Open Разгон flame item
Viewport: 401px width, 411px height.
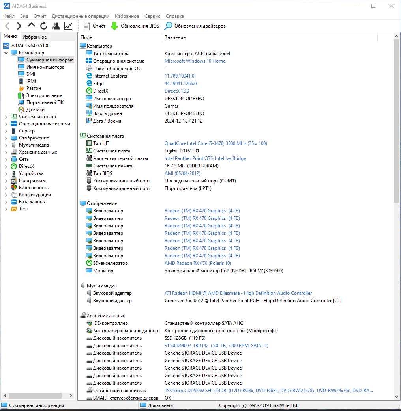34,88
